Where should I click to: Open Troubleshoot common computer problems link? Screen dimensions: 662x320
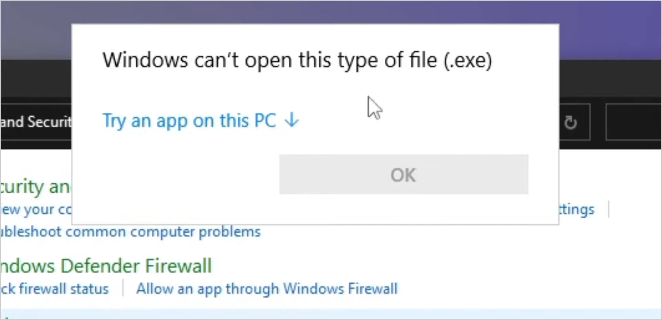tap(130, 232)
